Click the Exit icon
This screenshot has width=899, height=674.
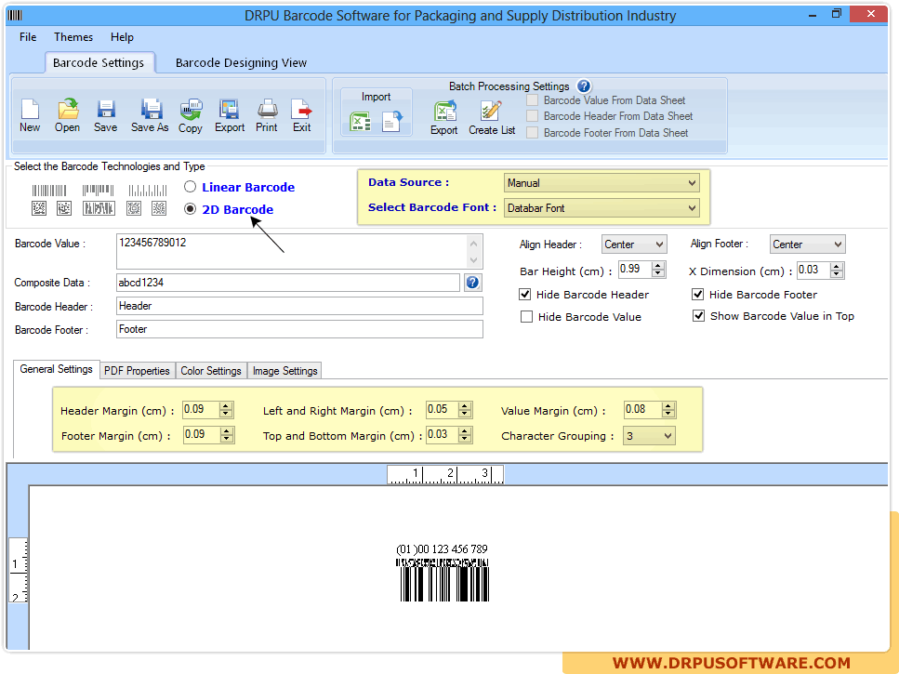301,109
